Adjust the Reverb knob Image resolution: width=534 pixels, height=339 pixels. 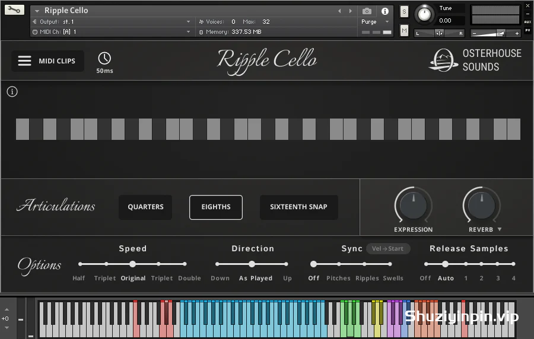pos(482,205)
